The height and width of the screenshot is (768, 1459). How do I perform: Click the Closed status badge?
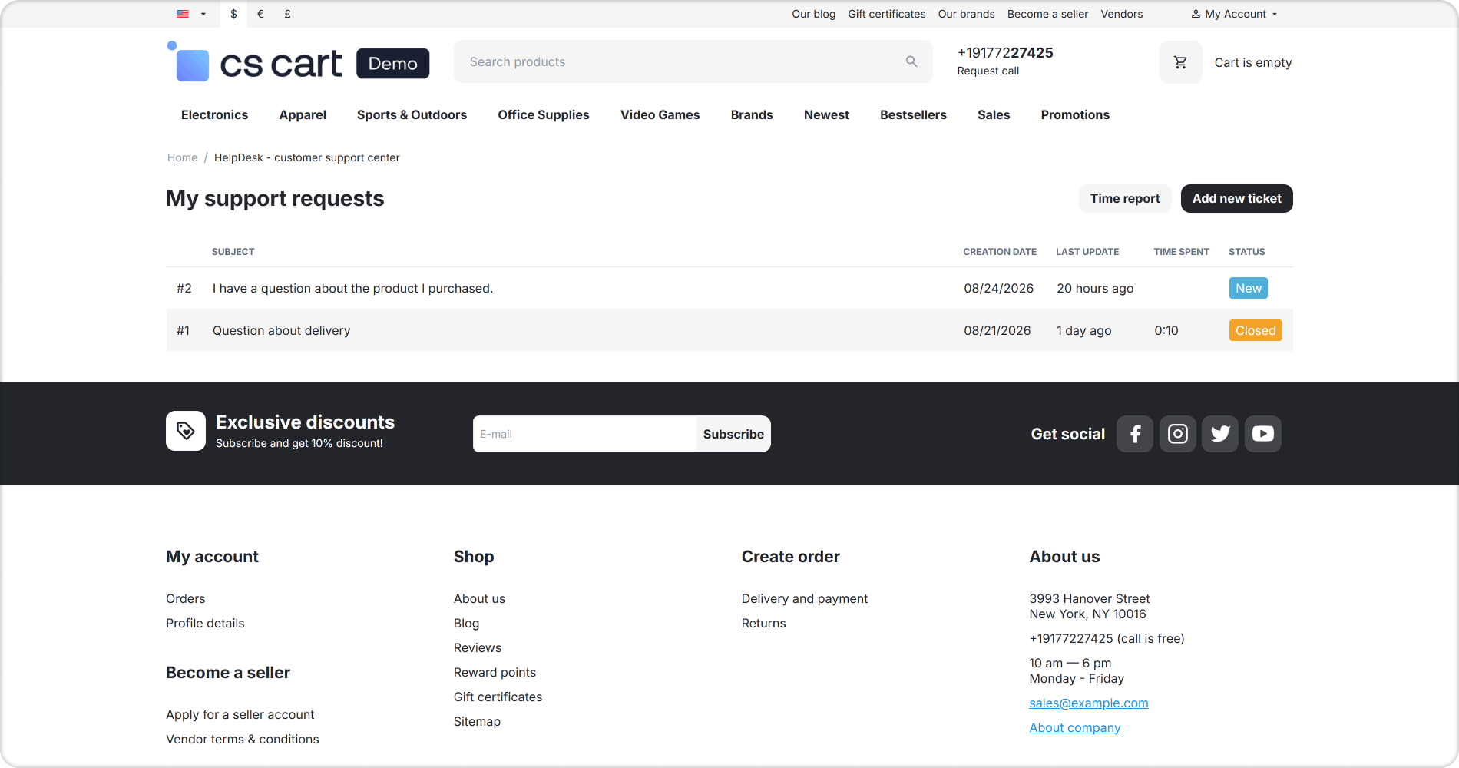tap(1256, 330)
